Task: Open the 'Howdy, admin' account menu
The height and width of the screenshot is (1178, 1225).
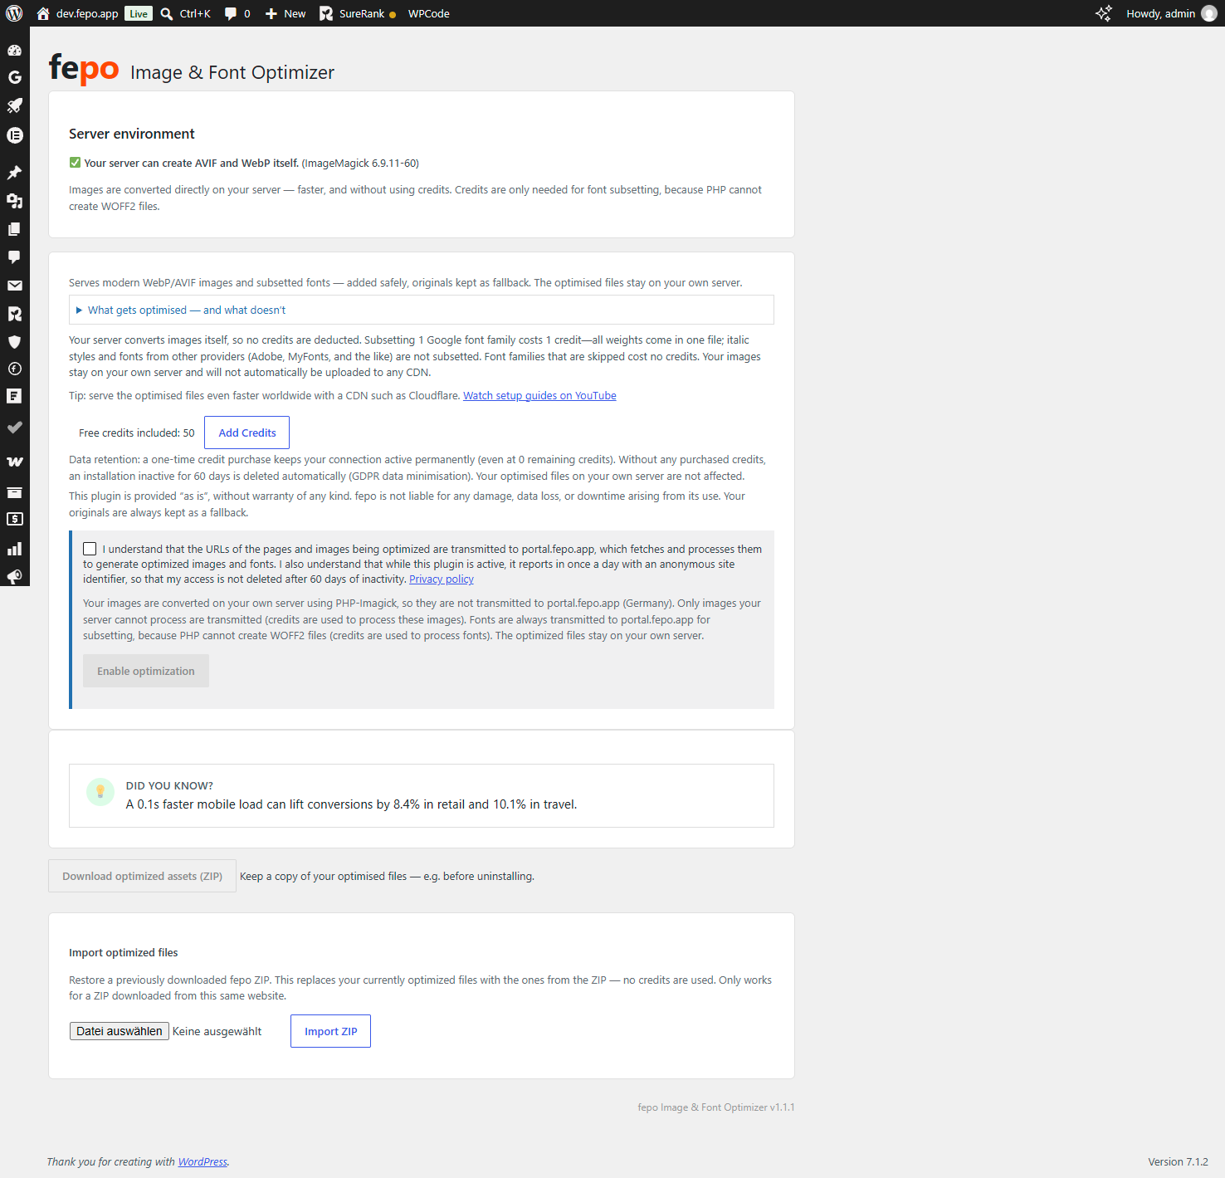Action: click(1171, 13)
